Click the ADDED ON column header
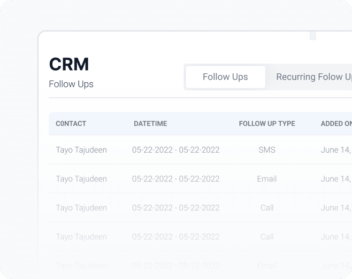The height and width of the screenshot is (279, 352). point(336,124)
